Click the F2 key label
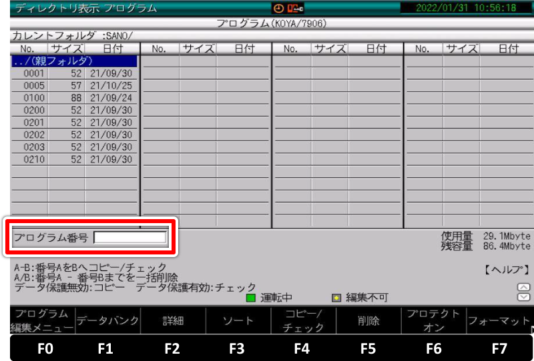 coord(172,349)
